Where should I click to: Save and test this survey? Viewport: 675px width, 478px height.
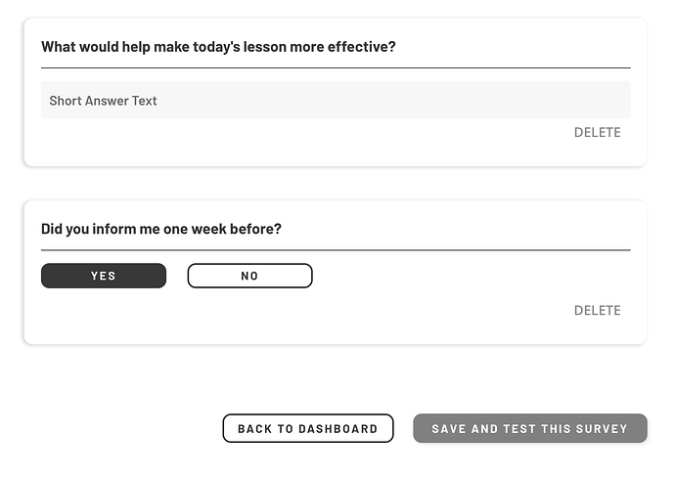(529, 428)
